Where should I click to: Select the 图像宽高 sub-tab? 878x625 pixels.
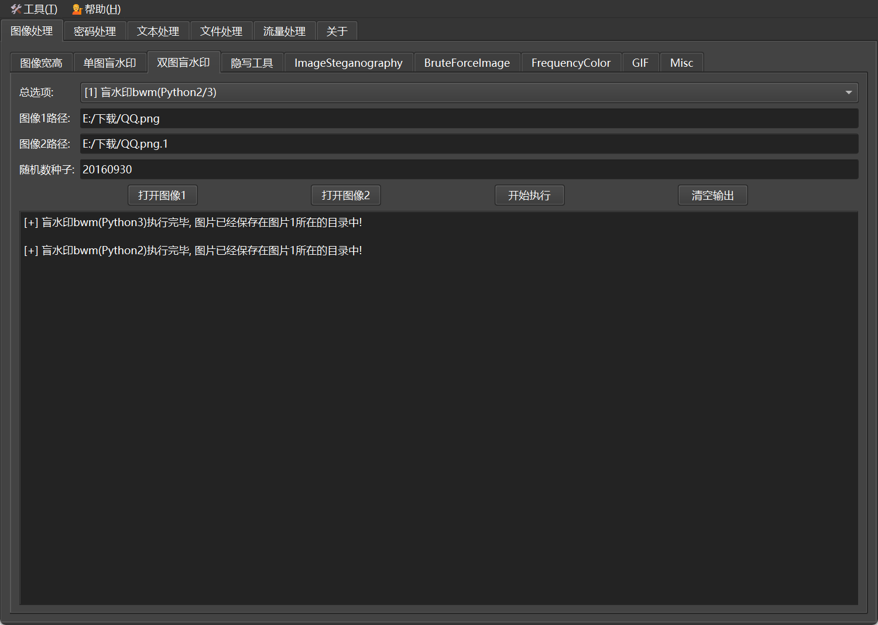click(41, 63)
